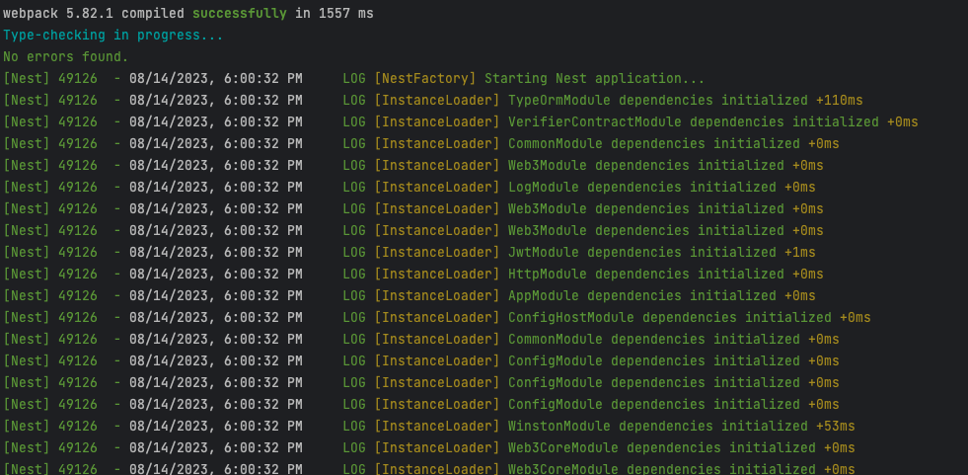Image resolution: width=968 pixels, height=475 pixels.
Task: Click "HttpModule dependencies initialized" text
Action: click(x=646, y=274)
